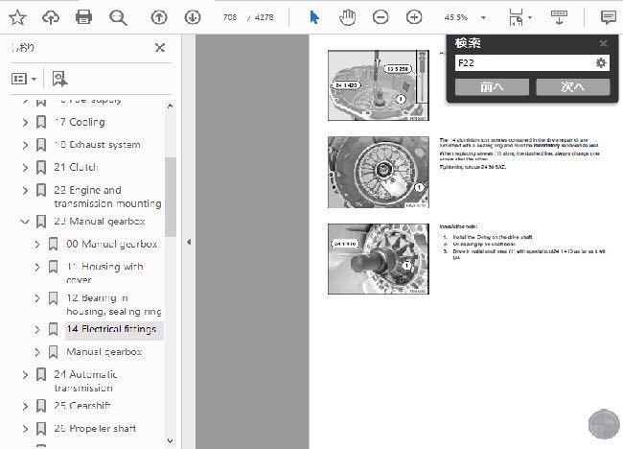Screen dimensions: 623x449
Task: Expand the 18 Exhaust system bookmark
Action: coord(26,145)
